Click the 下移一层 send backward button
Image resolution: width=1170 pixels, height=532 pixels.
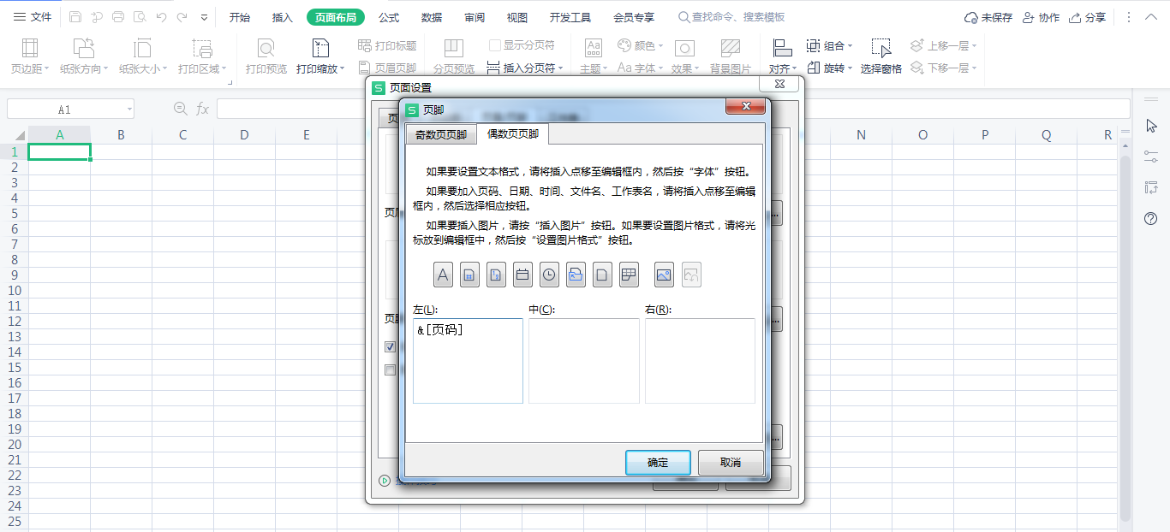943,68
